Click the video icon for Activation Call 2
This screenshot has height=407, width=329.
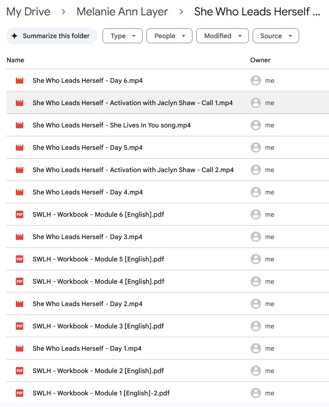point(20,170)
